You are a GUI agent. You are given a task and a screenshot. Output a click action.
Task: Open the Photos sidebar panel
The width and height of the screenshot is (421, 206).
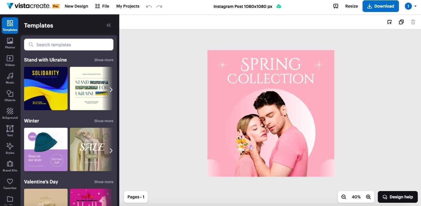[x=10, y=43]
